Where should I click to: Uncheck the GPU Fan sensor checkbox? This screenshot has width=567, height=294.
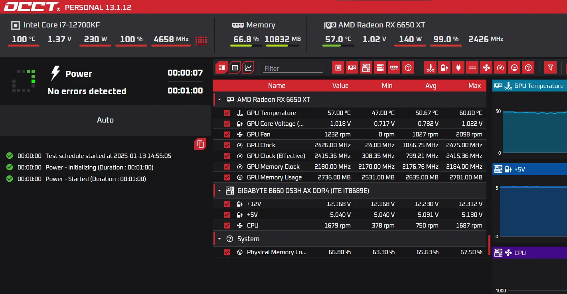[x=227, y=134]
